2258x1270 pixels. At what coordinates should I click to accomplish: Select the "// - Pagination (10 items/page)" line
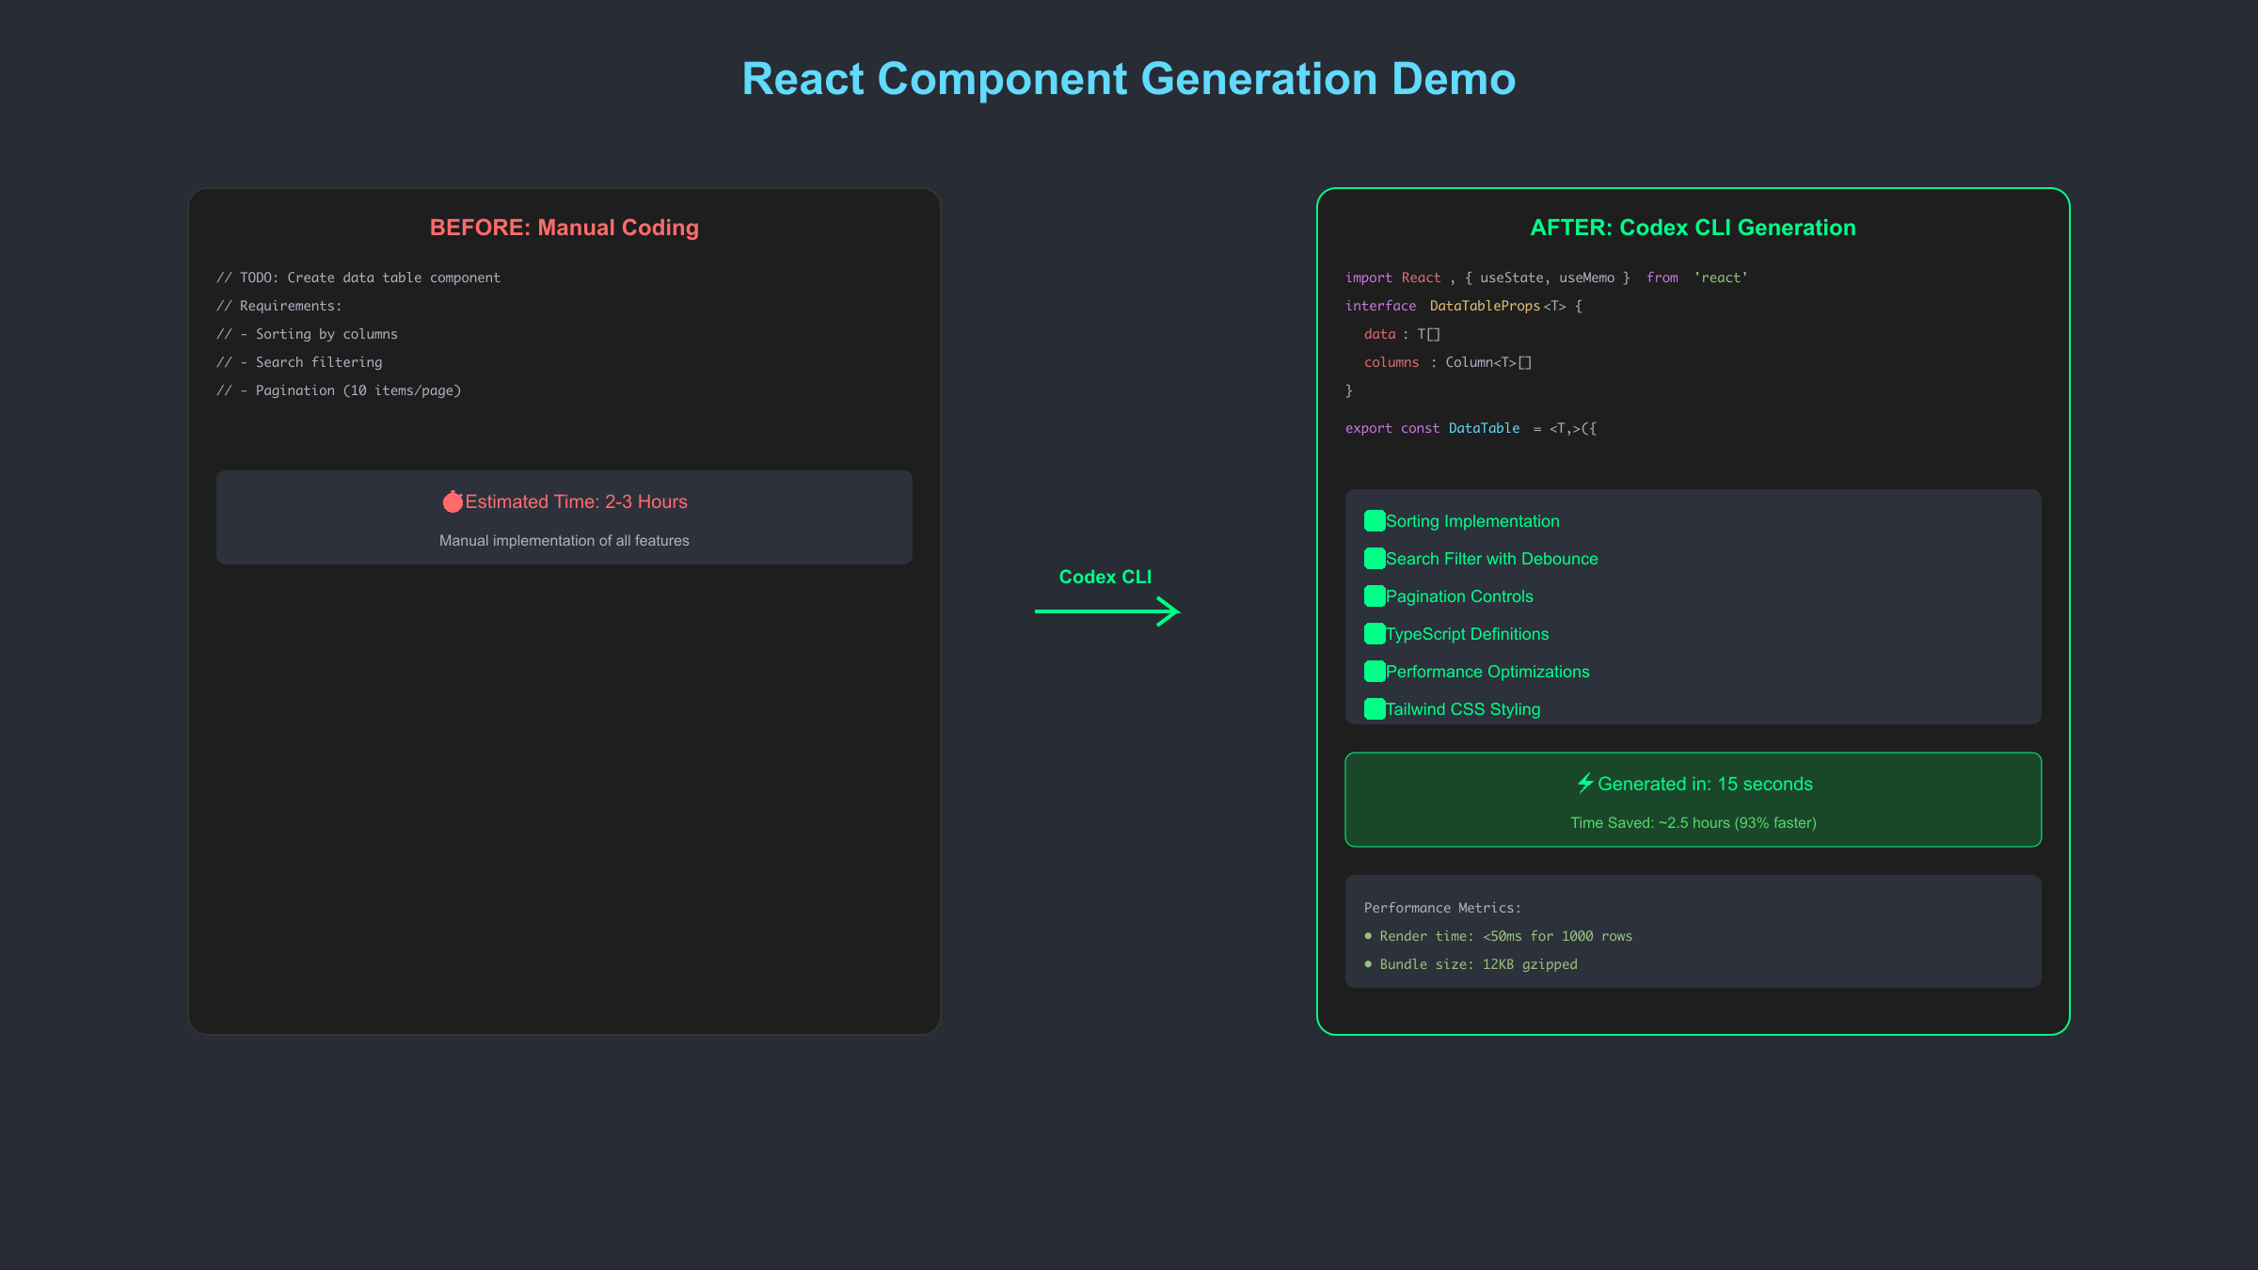coord(339,390)
